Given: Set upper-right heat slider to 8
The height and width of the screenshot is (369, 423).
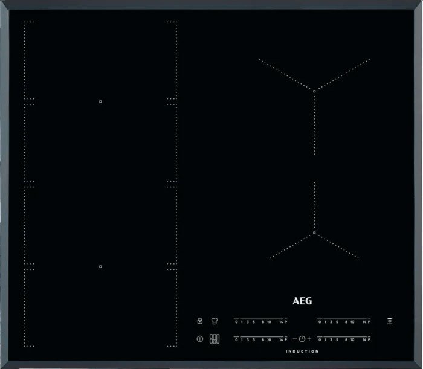Looking at the screenshot, I should pyautogui.click(x=346, y=322).
